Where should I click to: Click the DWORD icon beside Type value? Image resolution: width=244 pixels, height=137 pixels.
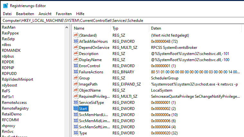coord(76,133)
